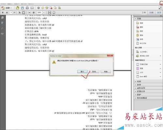Expand the 保护 Protection panel section
Screen dimensions: 163x130
point(148,95)
